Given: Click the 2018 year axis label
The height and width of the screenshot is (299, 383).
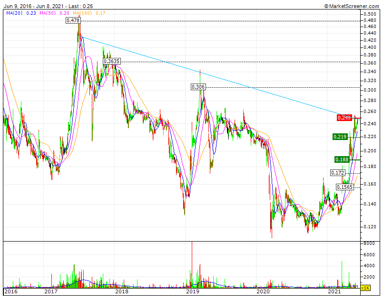Looking at the screenshot, I should [x=122, y=291].
